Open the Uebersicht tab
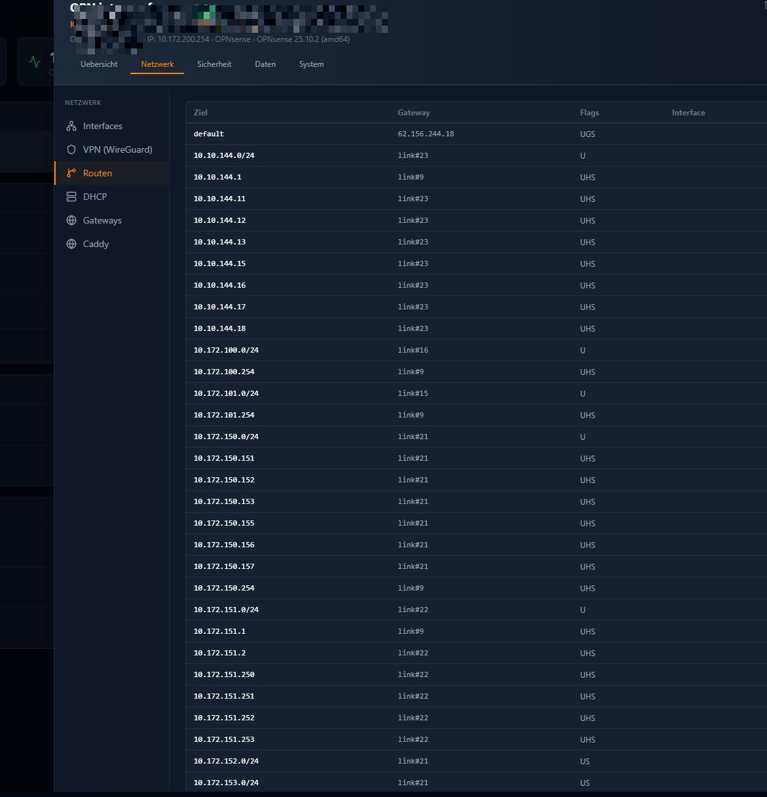767x797 pixels. coord(99,64)
